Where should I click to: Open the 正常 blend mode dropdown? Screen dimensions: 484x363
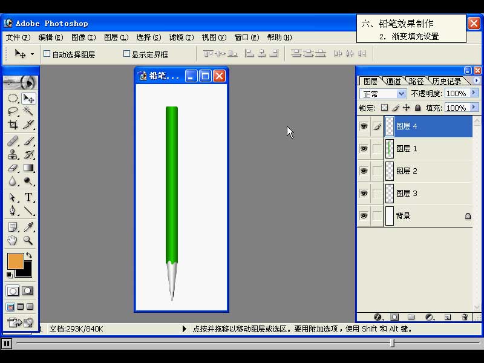401,94
